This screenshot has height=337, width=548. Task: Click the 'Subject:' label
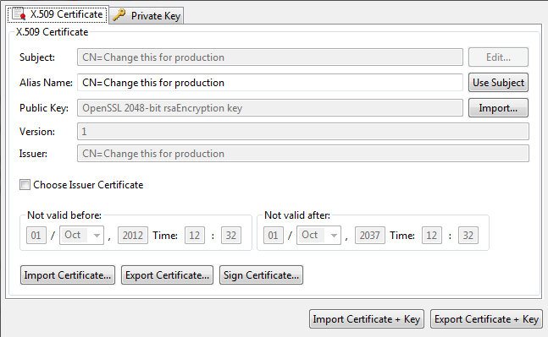coord(37,57)
